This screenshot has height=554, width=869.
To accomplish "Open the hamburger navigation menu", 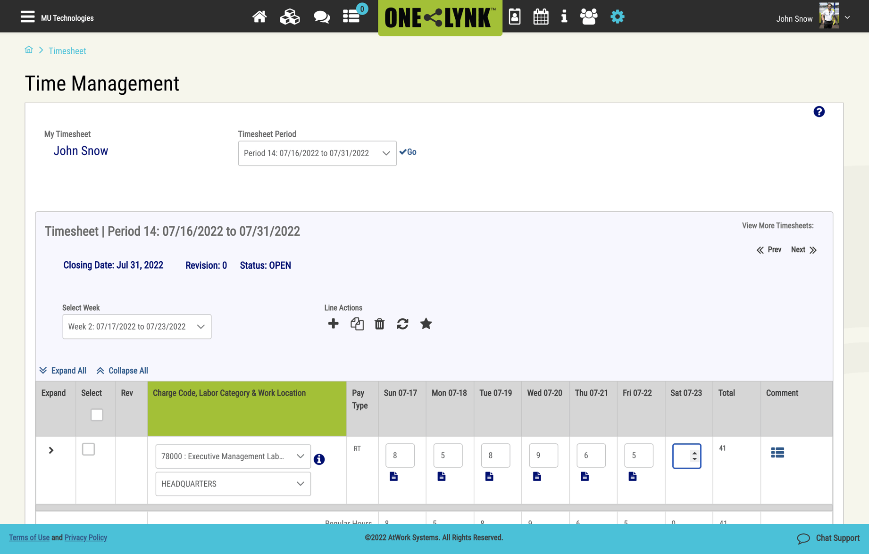I will coord(27,16).
